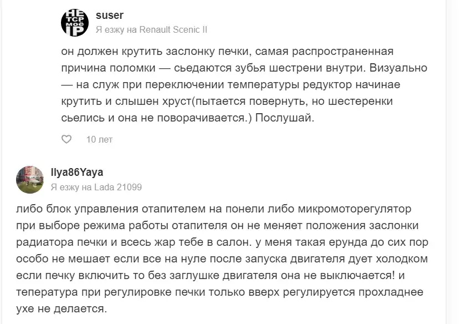Open suser's profile avatar image

coord(75,23)
